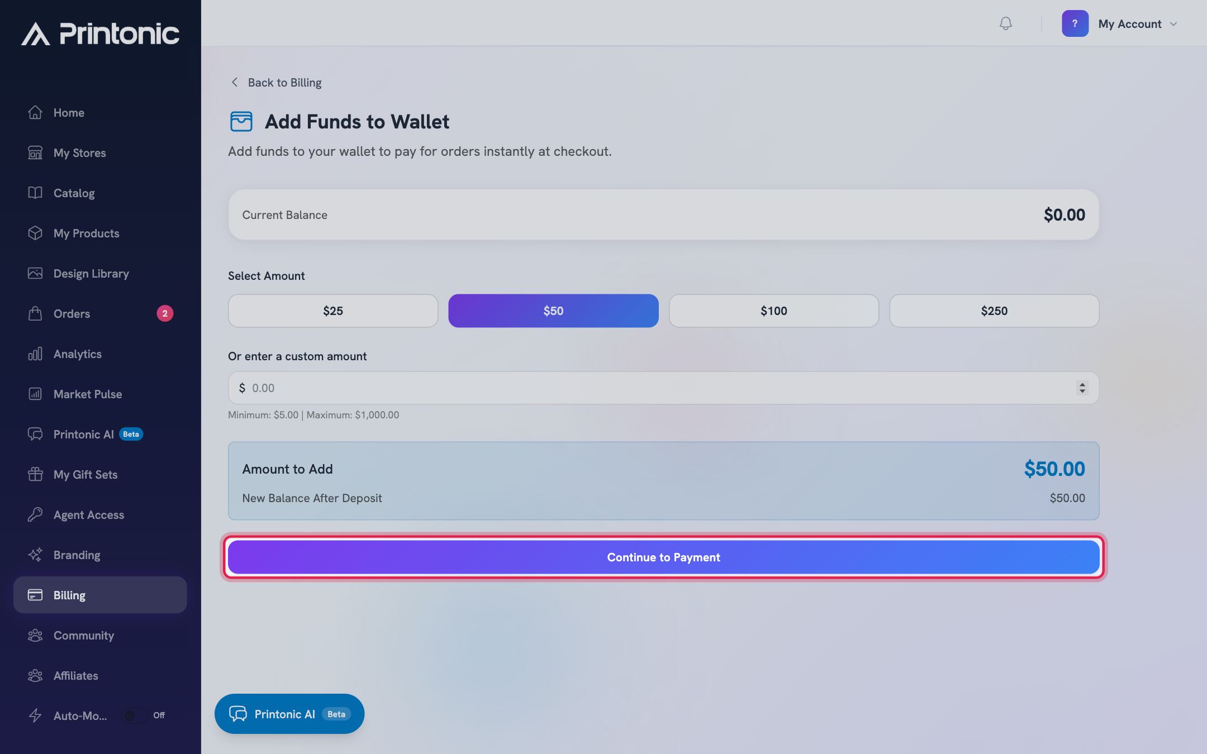Click the Agent Access key icon
1207x754 pixels.
coord(35,514)
